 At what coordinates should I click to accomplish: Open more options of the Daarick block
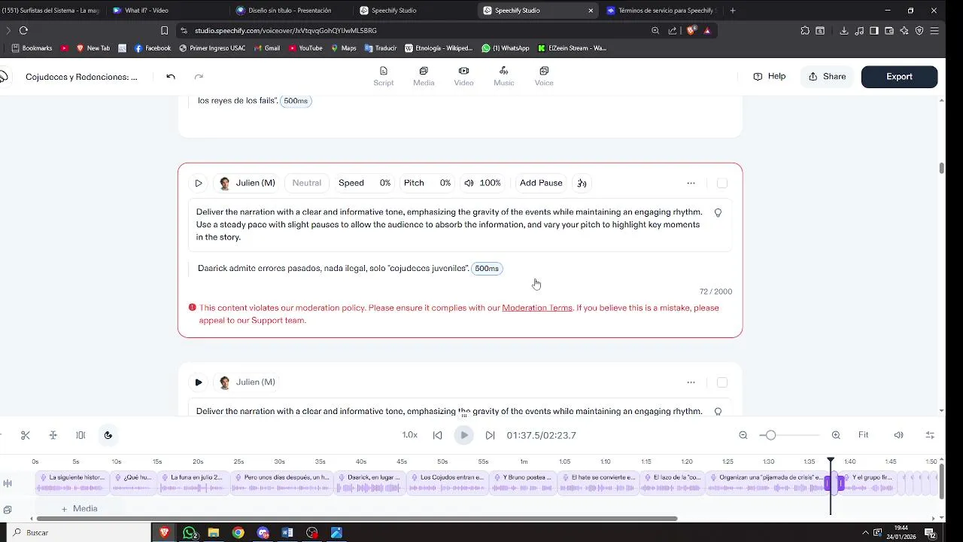[x=691, y=183]
